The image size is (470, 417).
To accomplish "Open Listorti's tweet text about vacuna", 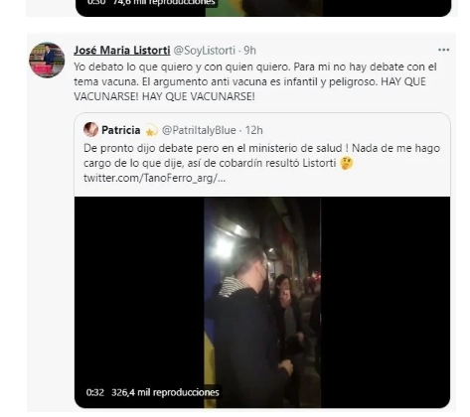I will 255,81.
